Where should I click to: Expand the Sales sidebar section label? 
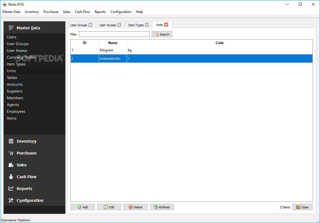point(22,165)
